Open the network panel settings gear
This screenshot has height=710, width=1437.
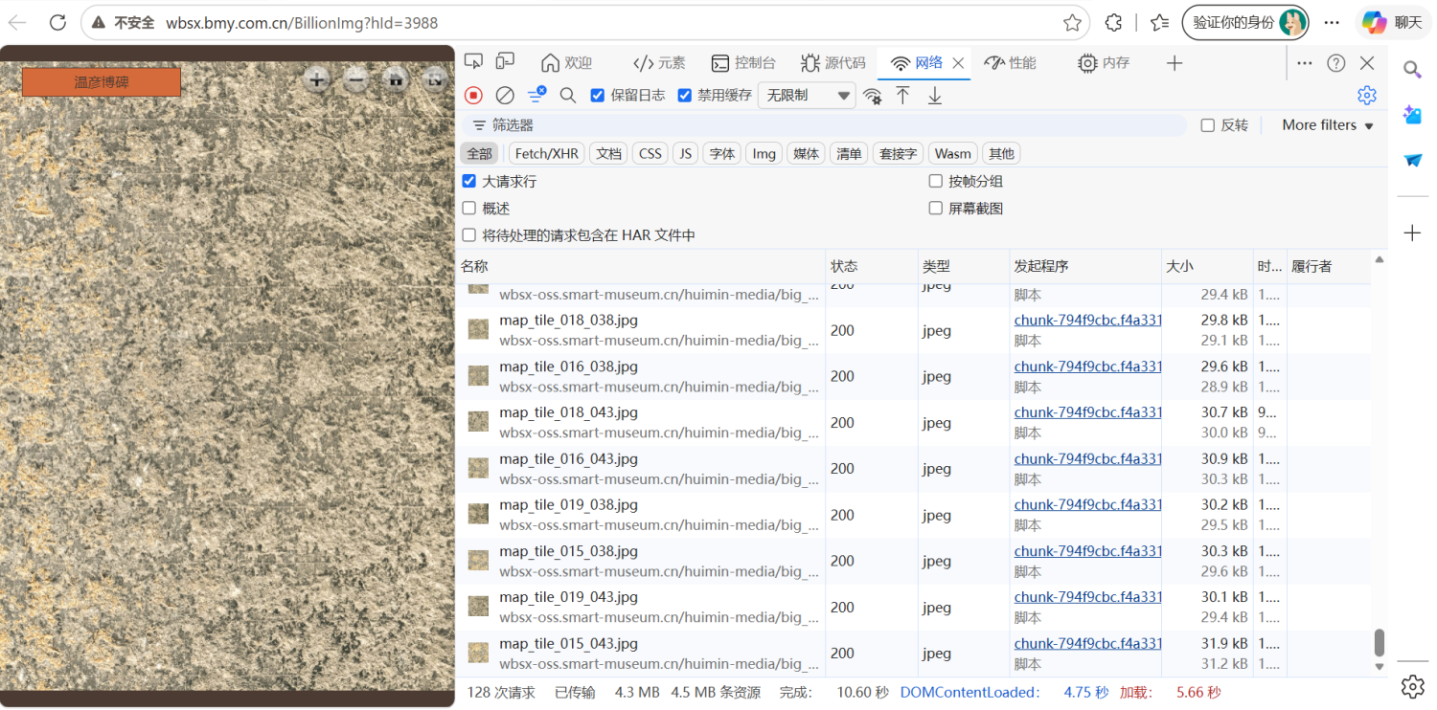pos(1367,95)
